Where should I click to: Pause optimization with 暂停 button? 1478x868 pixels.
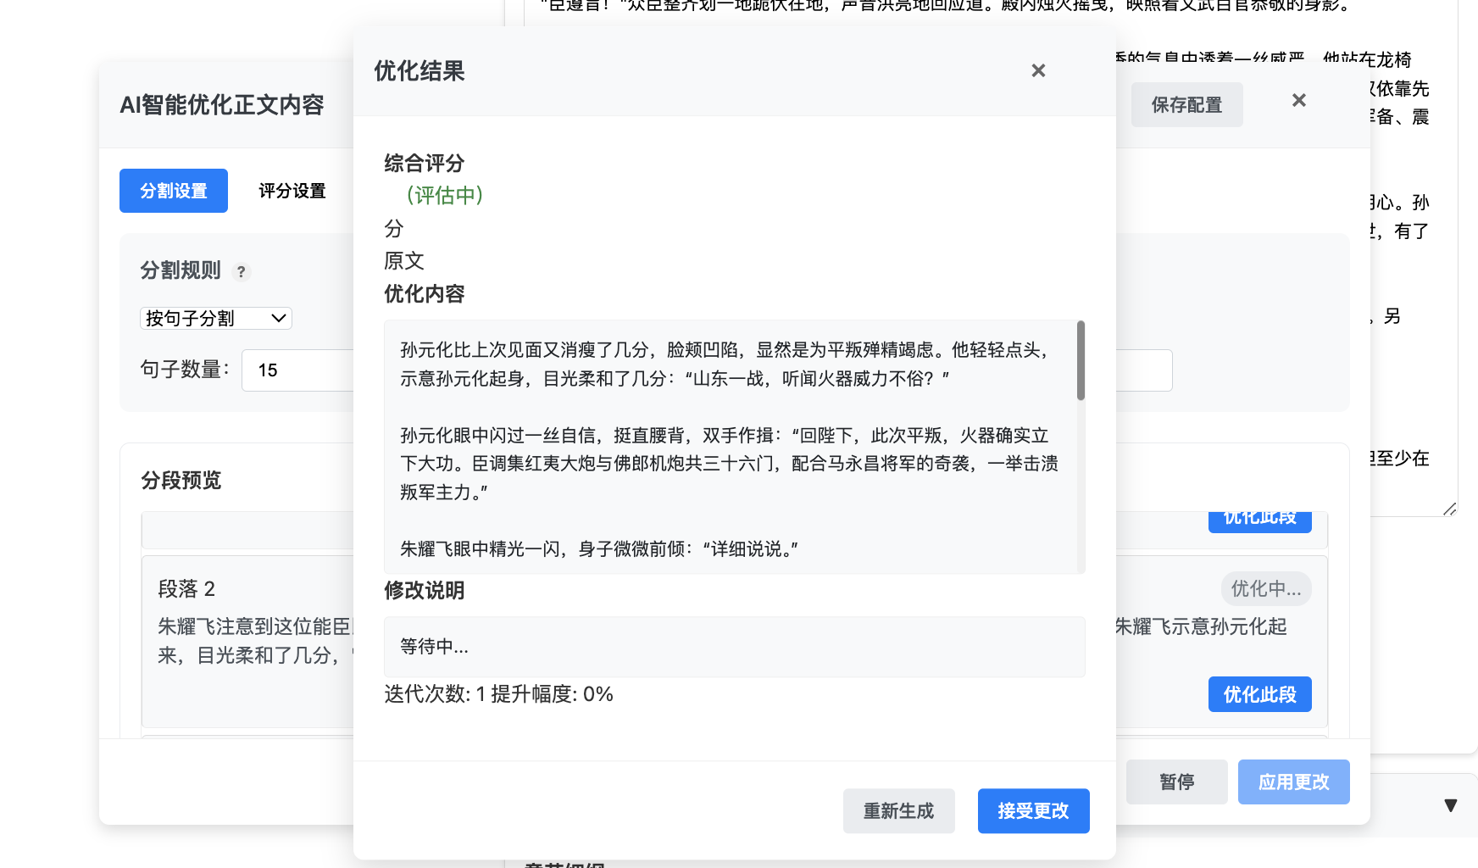[x=1176, y=782]
